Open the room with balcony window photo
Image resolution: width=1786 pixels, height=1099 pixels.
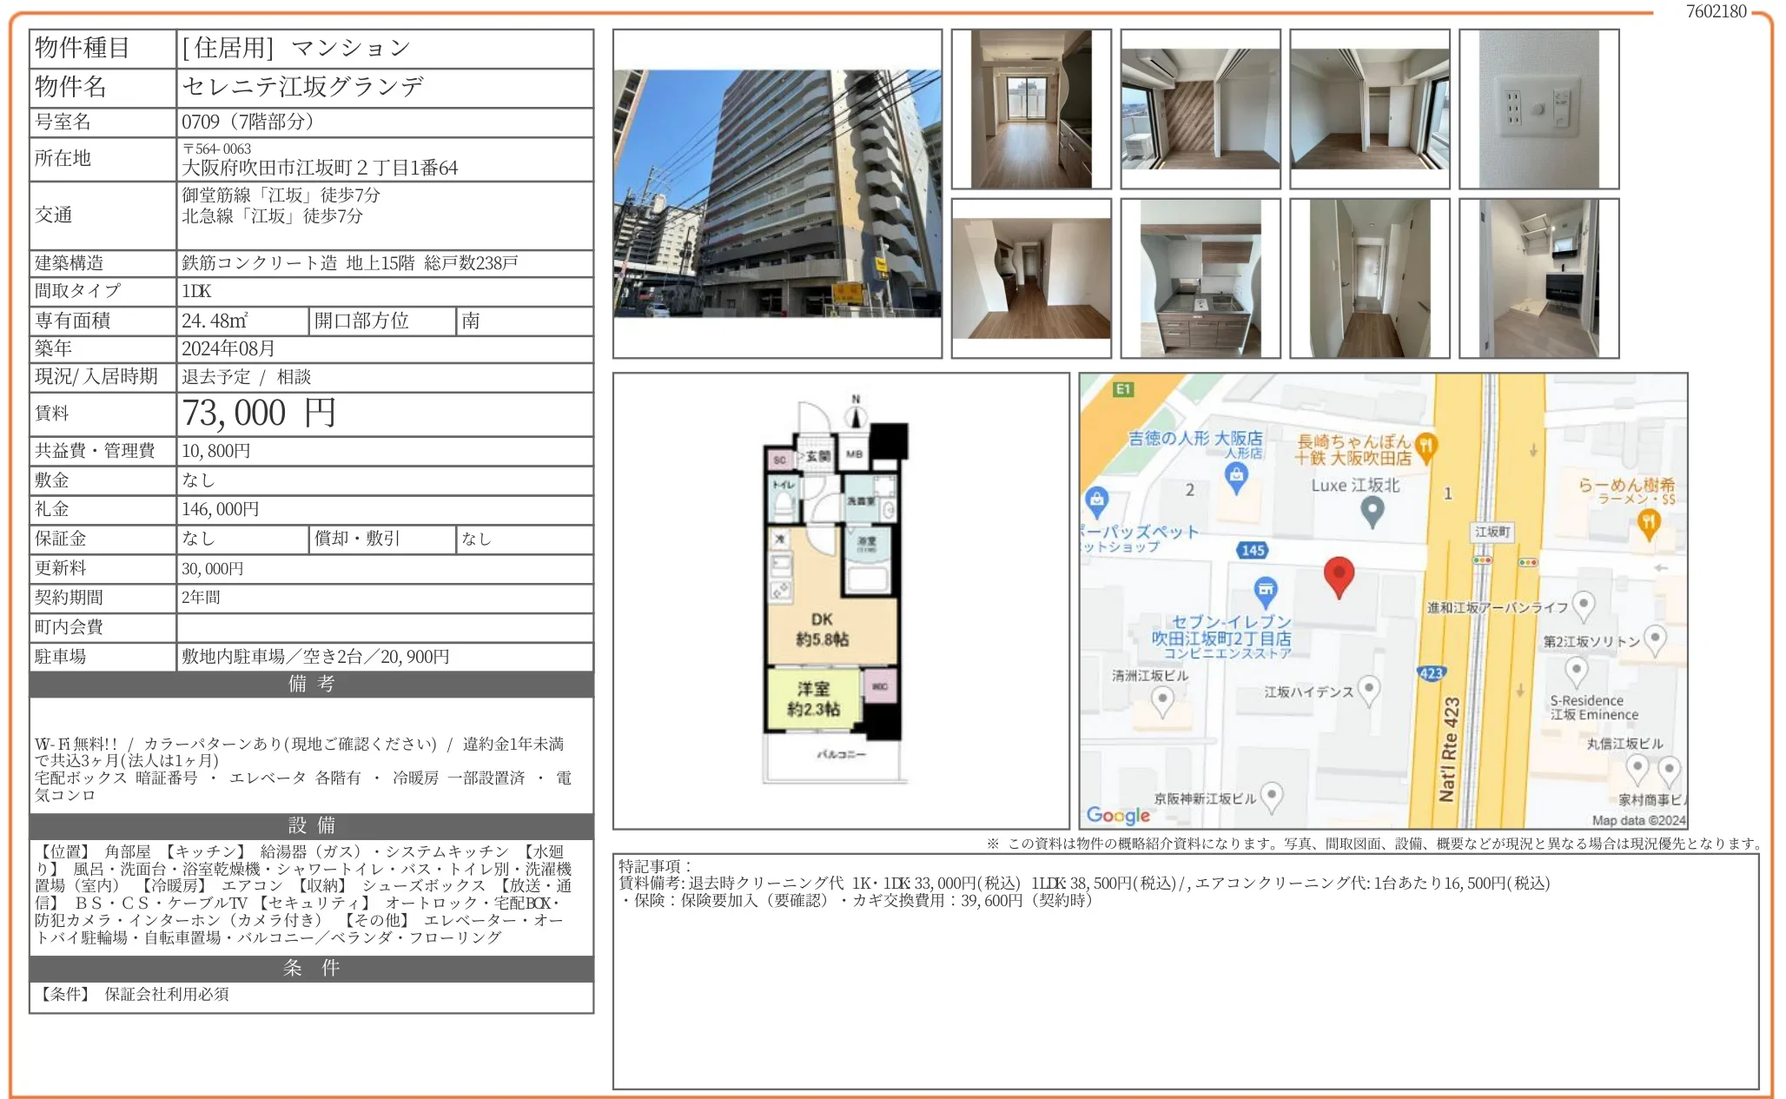tap(1030, 109)
